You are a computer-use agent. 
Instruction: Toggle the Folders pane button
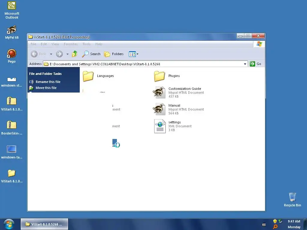[114, 54]
